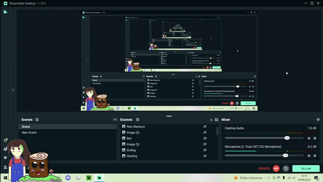Open the Pollen tomorrow weather widget
This screenshot has width=323, height=182.
tap(248, 178)
